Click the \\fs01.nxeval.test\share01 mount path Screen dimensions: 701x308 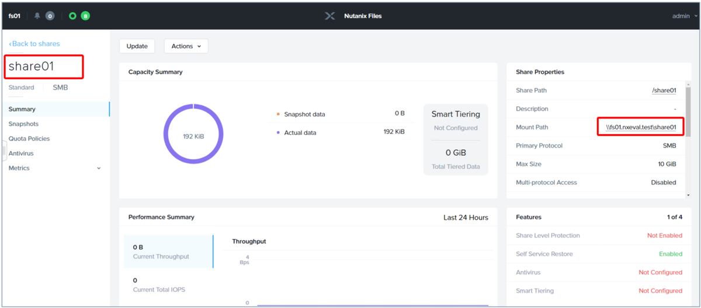[641, 127]
